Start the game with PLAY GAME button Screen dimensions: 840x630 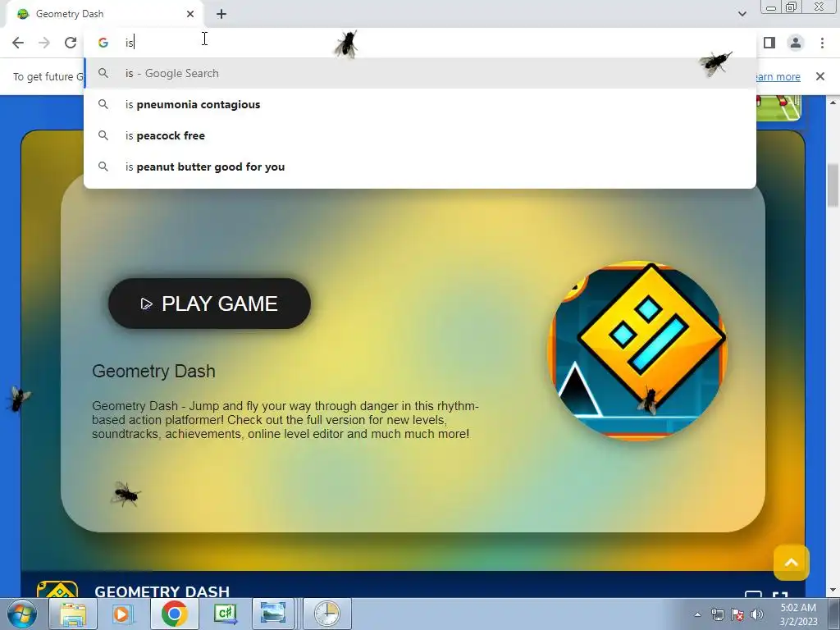tap(209, 304)
